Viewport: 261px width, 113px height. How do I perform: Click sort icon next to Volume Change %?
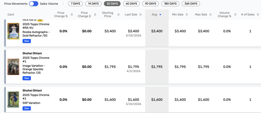click(x=236, y=15)
